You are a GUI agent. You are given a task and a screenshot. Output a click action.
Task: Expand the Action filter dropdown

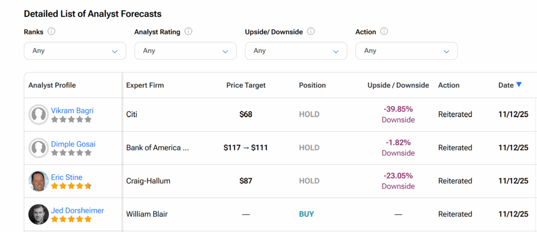click(x=406, y=51)
